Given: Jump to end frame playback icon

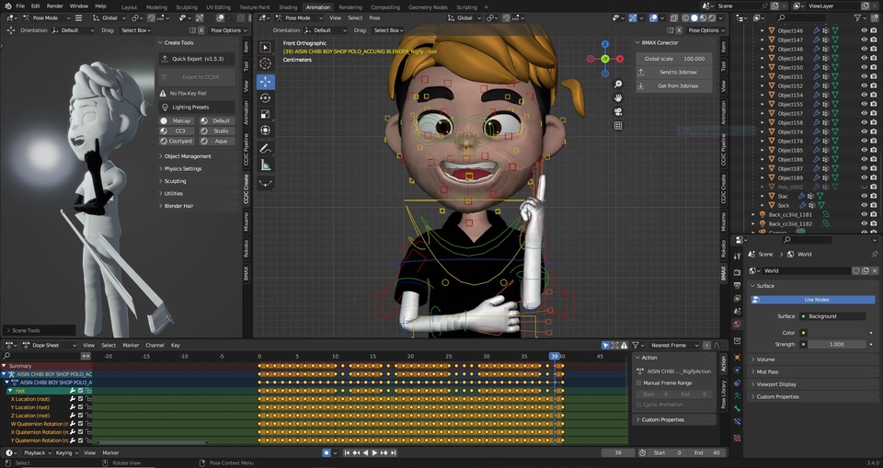Looking at the screenshot, I should [x=394, y=452].
